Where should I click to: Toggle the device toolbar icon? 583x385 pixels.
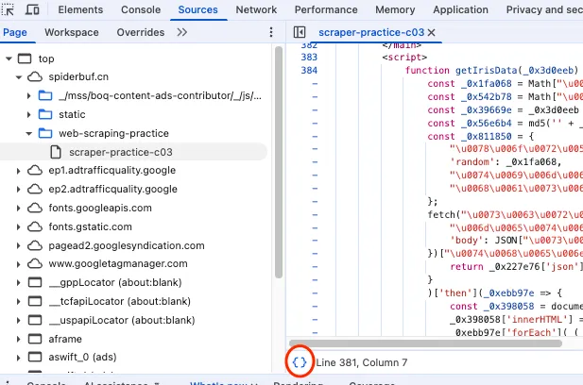(x=32, y=9)
